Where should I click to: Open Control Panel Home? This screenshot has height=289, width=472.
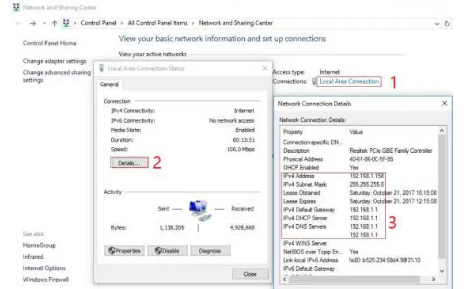pos(50,43)
